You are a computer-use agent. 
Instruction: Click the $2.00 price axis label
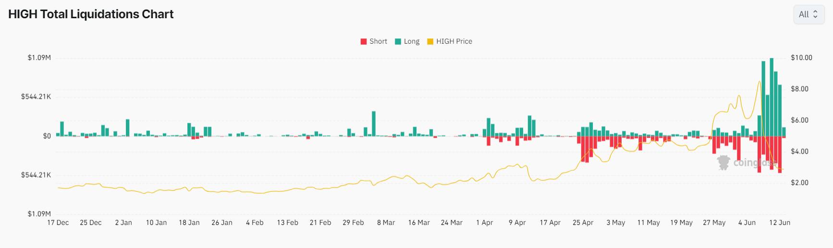(x=799, y=183)
